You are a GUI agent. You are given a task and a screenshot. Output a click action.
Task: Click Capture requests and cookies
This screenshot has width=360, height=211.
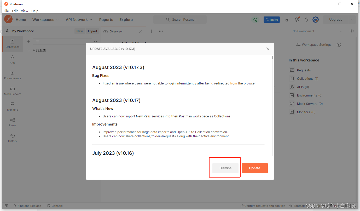263,206
